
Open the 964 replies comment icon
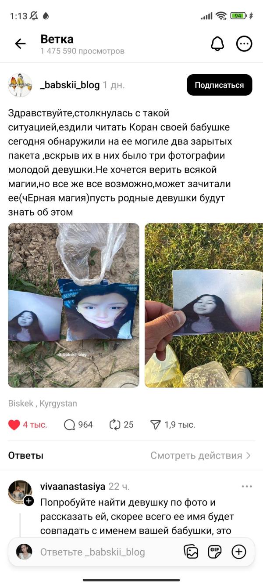[x=69, y=425]
